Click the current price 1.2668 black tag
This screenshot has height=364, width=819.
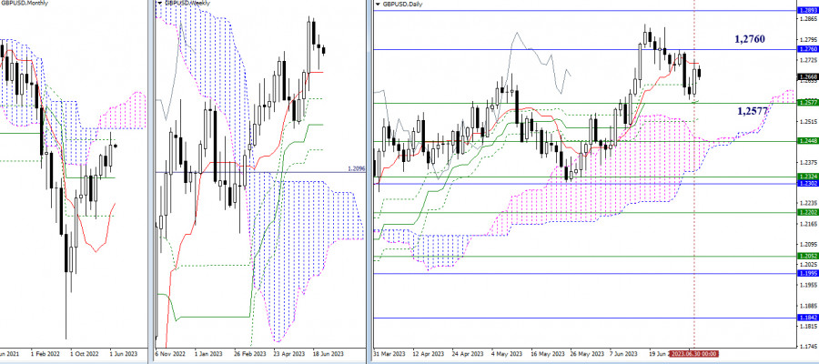click(x=806, y=76)
